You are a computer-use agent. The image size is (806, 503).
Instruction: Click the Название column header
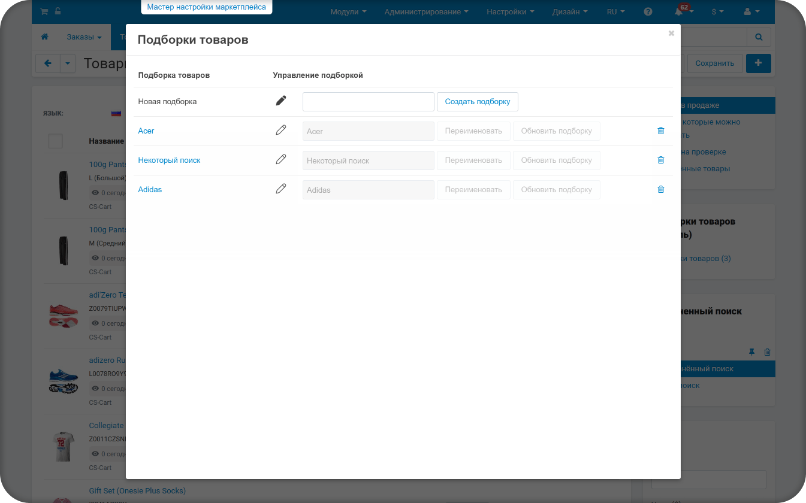coord(107,141)
